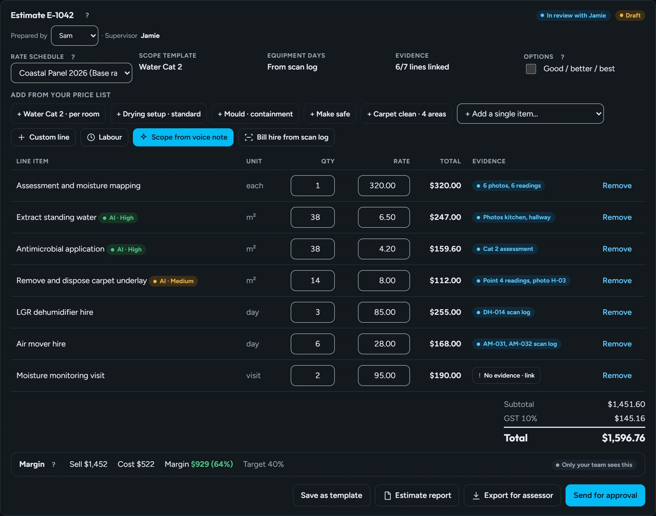Edit the Air mover hire rate
Image resolution: width=656 pixels, height=516 pixels.
384,344
